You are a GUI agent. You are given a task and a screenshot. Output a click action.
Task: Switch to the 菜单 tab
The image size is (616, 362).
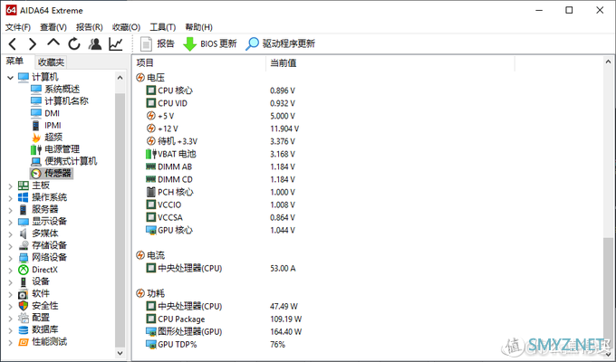14,62
